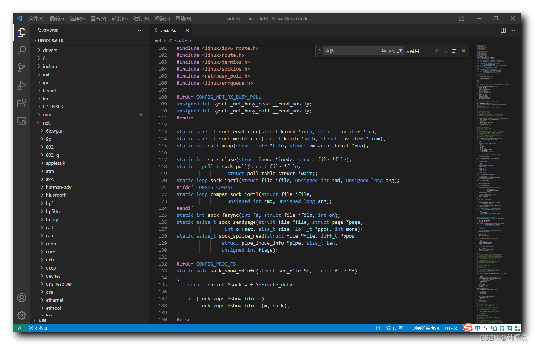
Task: Open the Source Control view
Action: [x=22, y=68]
